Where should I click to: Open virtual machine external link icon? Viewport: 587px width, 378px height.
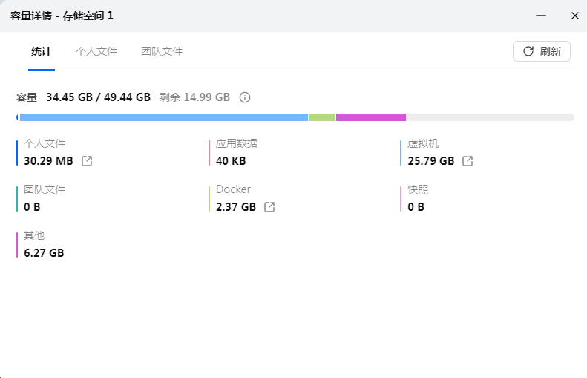tap(468, 161)
